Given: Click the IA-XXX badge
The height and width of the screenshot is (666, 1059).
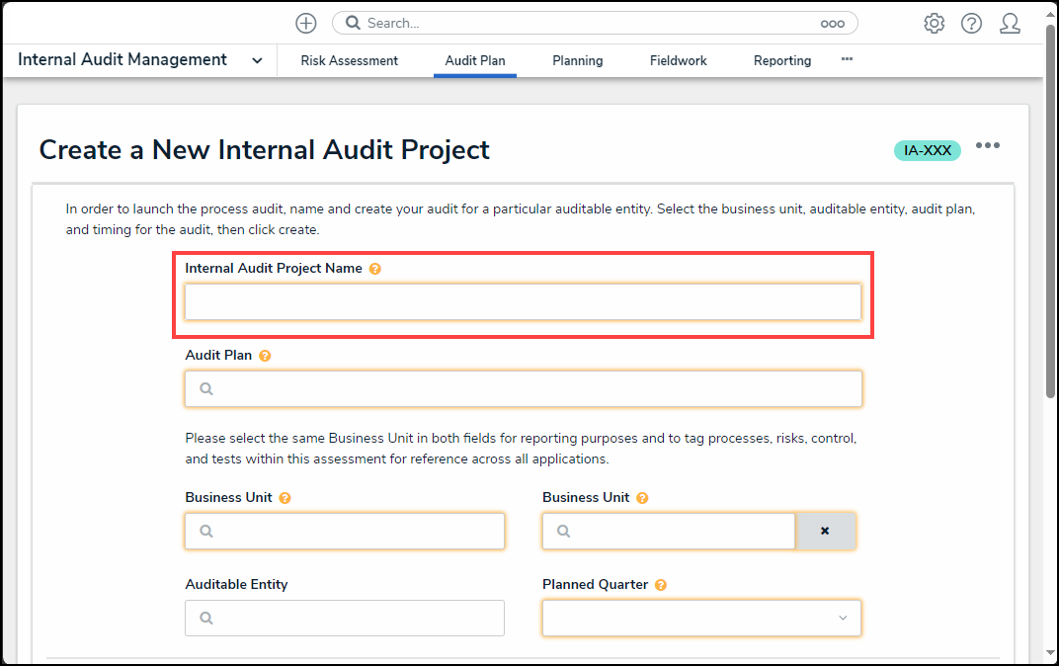Looking at the screenshot, I should (927, 150).
